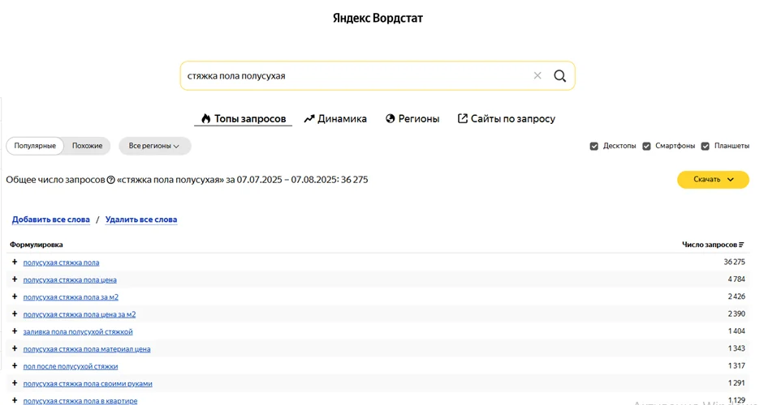Open the 'полусухая стяжка пола в квартире' link
The width and height of the screenshot is (764, 405).
[x=80, y=401]
